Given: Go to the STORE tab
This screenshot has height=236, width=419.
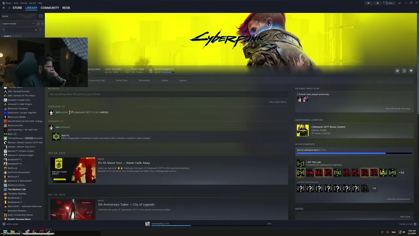Looking at the screenshot, I should coord(17,8).
